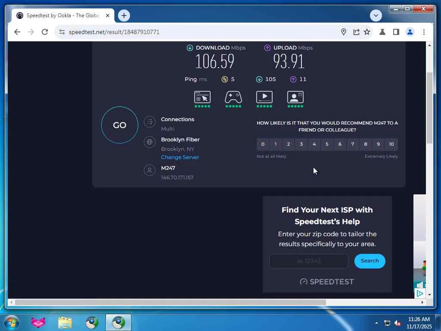The image size is (441, 331).
Task: Open the Chrome profile avatar menu
Action: pyautogui.click(x=410, y=32)
